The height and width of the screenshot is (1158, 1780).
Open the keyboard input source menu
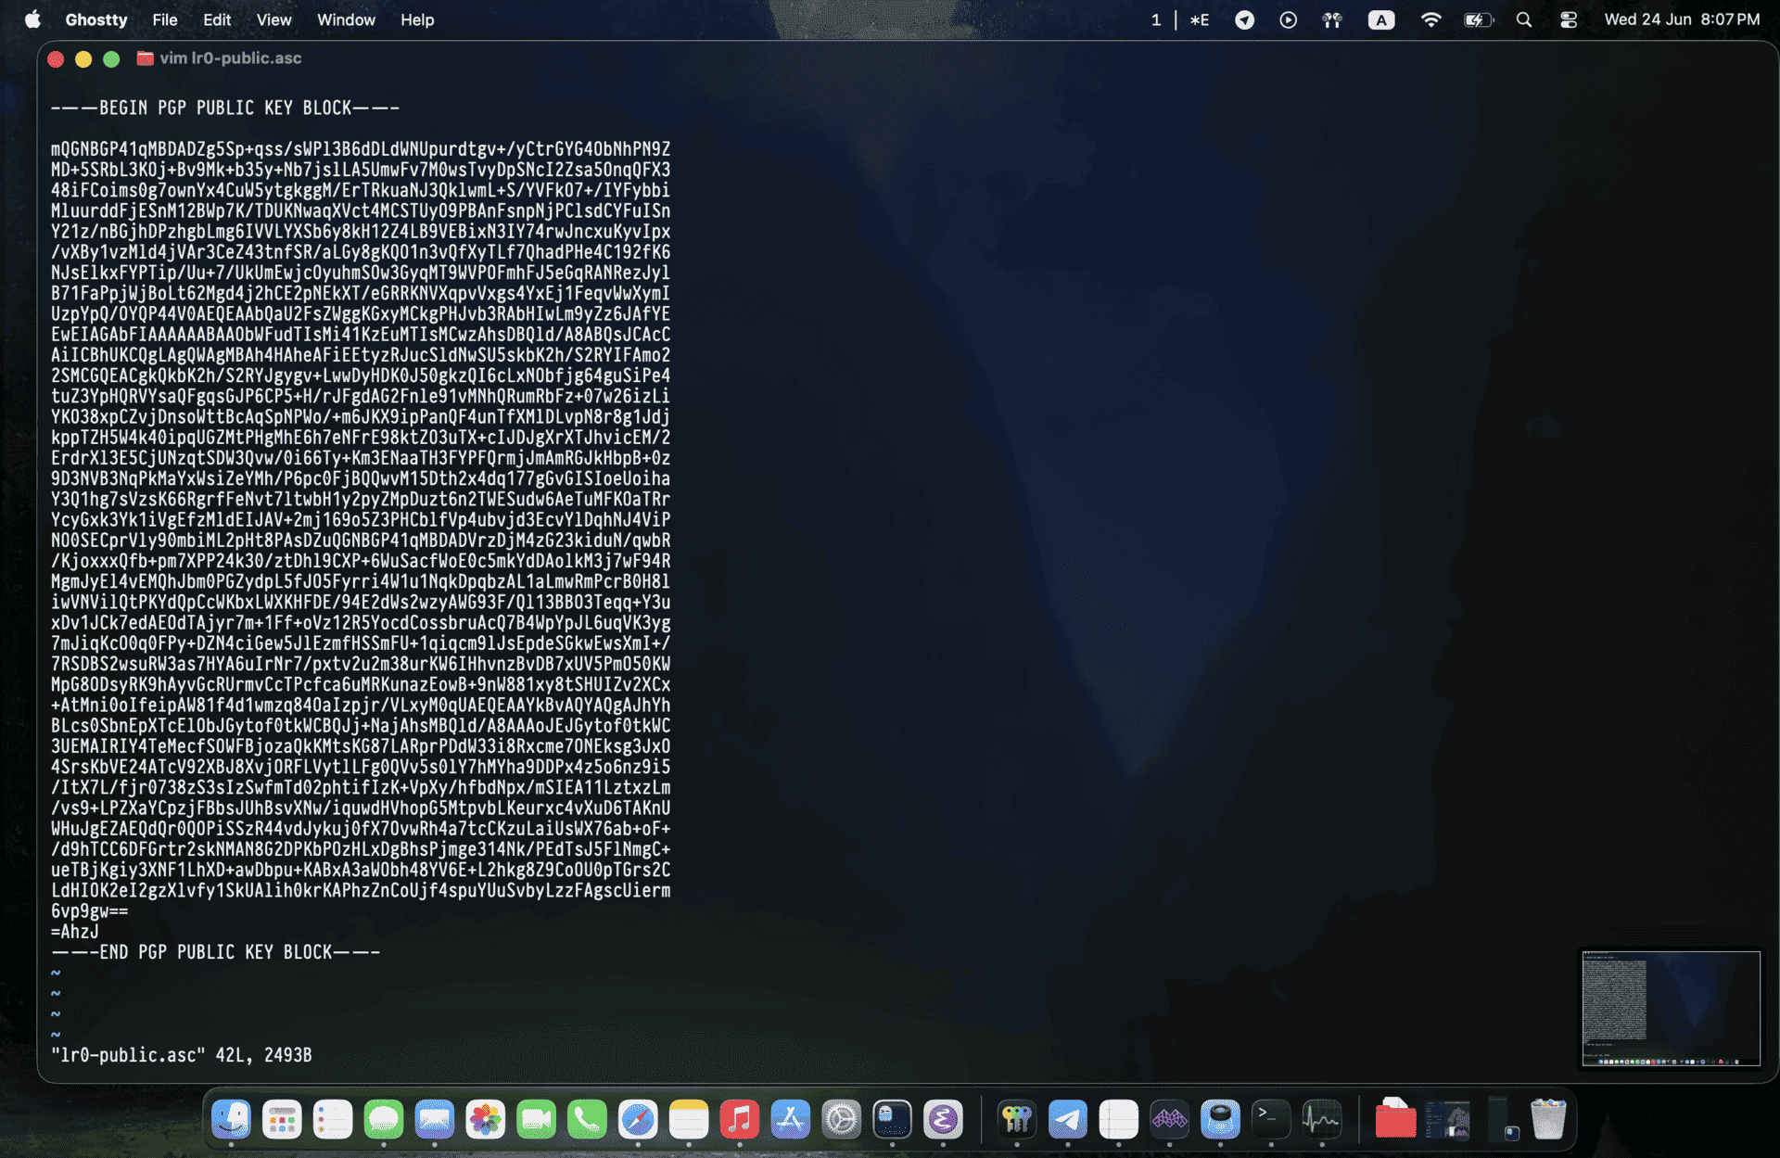coord(1381,19)
